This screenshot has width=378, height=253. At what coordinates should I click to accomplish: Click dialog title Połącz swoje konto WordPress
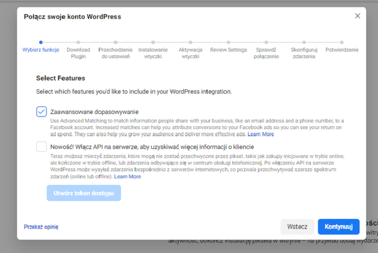click(72, 17)
